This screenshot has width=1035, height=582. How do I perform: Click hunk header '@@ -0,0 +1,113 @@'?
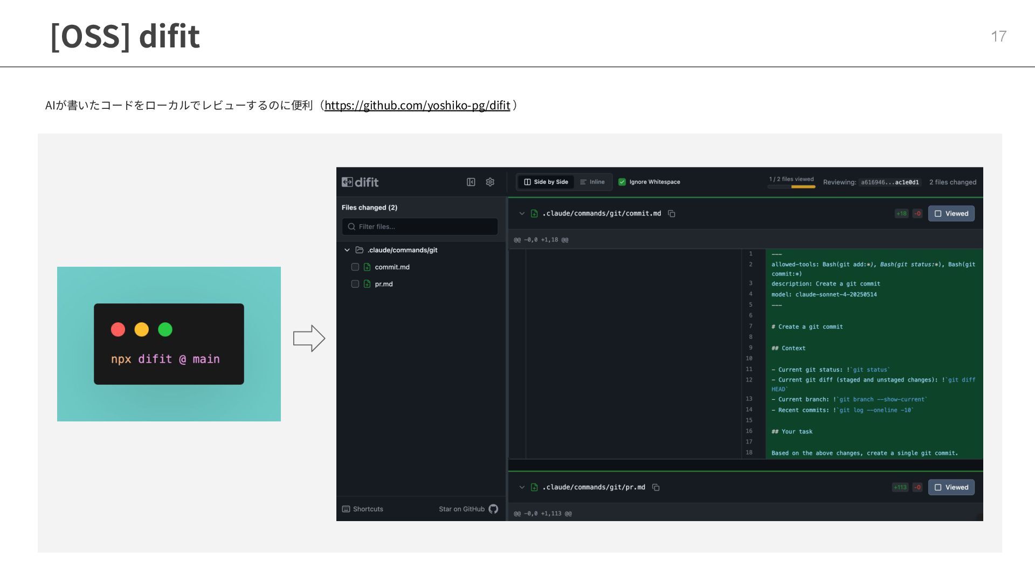[542, 514]
